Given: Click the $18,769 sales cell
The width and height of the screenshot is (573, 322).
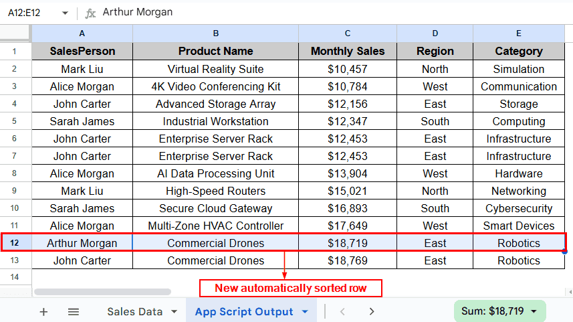Looking at the screenshot, I should click(348, 260).
